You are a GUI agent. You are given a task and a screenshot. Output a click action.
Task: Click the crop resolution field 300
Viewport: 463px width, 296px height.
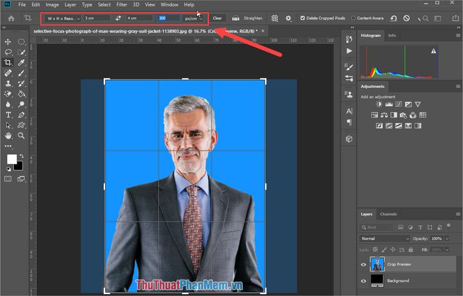[x=168, y=18]
